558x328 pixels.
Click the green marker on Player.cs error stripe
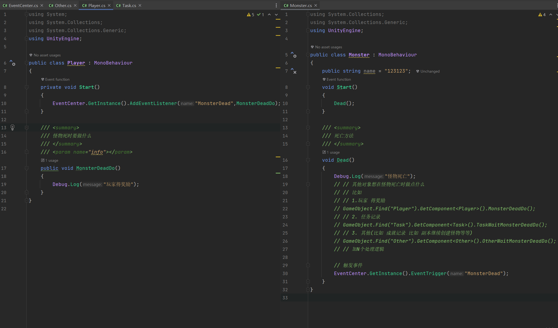pyautogui.click(x=278, y=173)
